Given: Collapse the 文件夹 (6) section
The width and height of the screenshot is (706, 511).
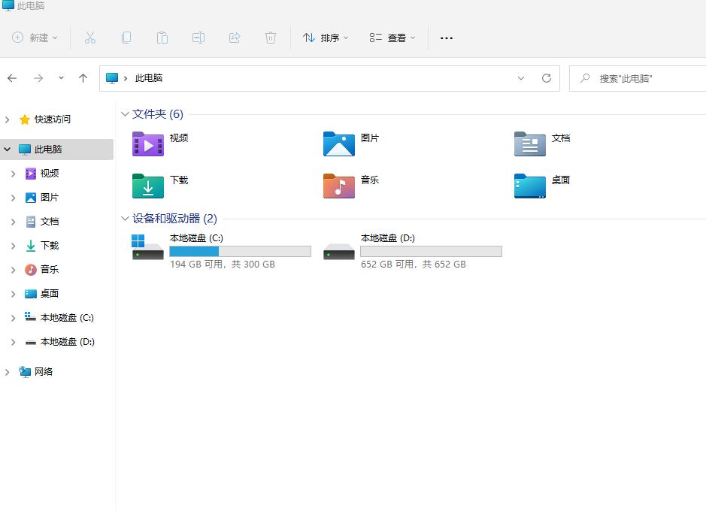Looking at the screenshot, I should pyautogui.click(x=125, y=114).
